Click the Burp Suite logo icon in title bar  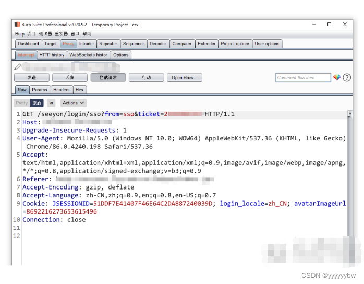(x=17, y=25)
